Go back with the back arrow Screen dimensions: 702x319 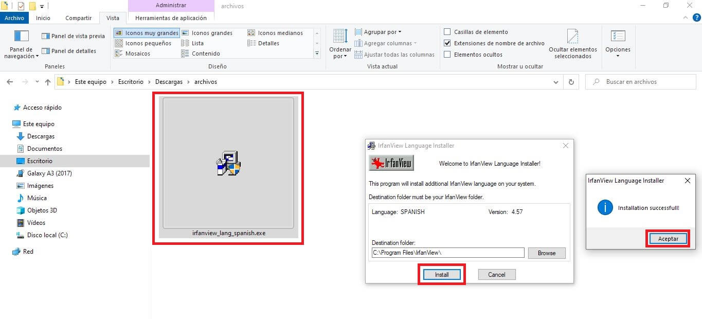pyautogui.click(x=10, y=82)
